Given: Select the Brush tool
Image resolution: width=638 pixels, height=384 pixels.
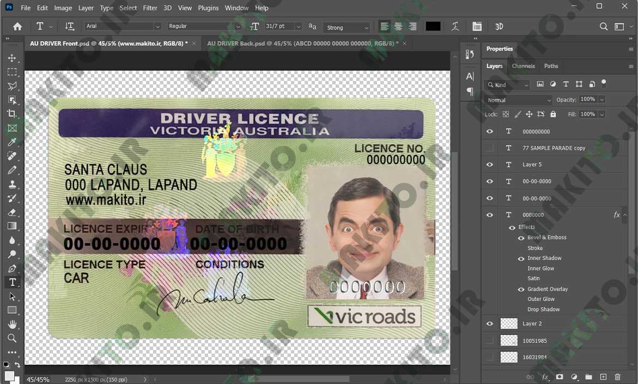Looking at the screenshot, I should 12,170.
